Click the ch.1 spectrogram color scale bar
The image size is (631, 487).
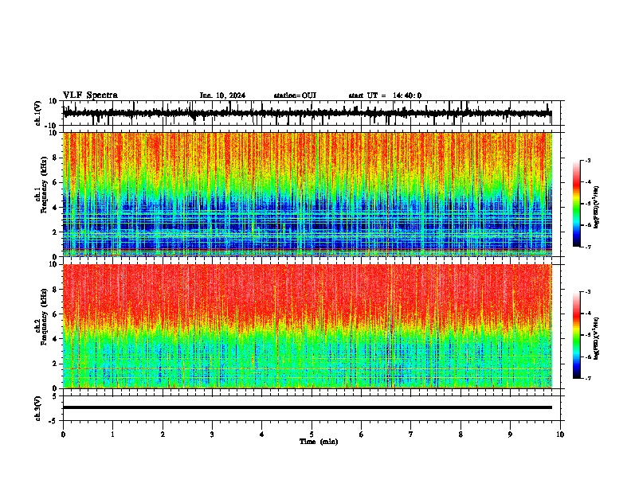(576, 204)
